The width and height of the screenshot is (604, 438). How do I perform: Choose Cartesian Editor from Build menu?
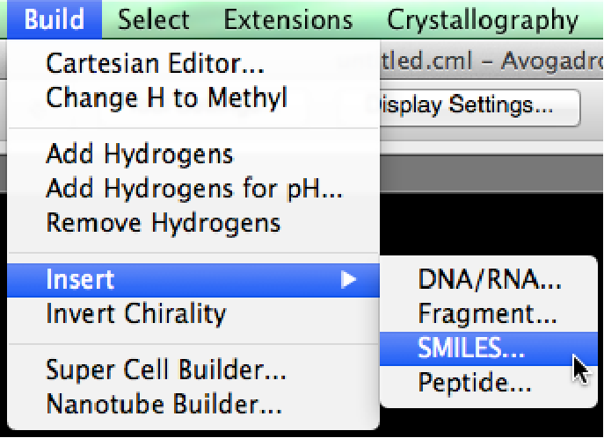pos(155,64)
